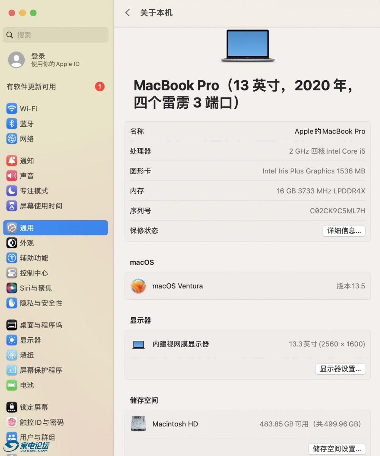Viewport: 380px width, 456px height.
Task: Click serial number C02CK9C5ML7H
Action: point(337,211)
